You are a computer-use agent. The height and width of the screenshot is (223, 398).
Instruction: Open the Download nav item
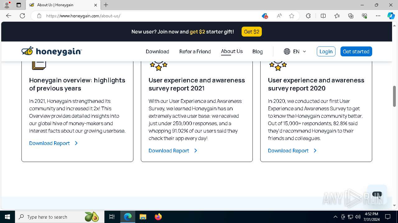157,51
